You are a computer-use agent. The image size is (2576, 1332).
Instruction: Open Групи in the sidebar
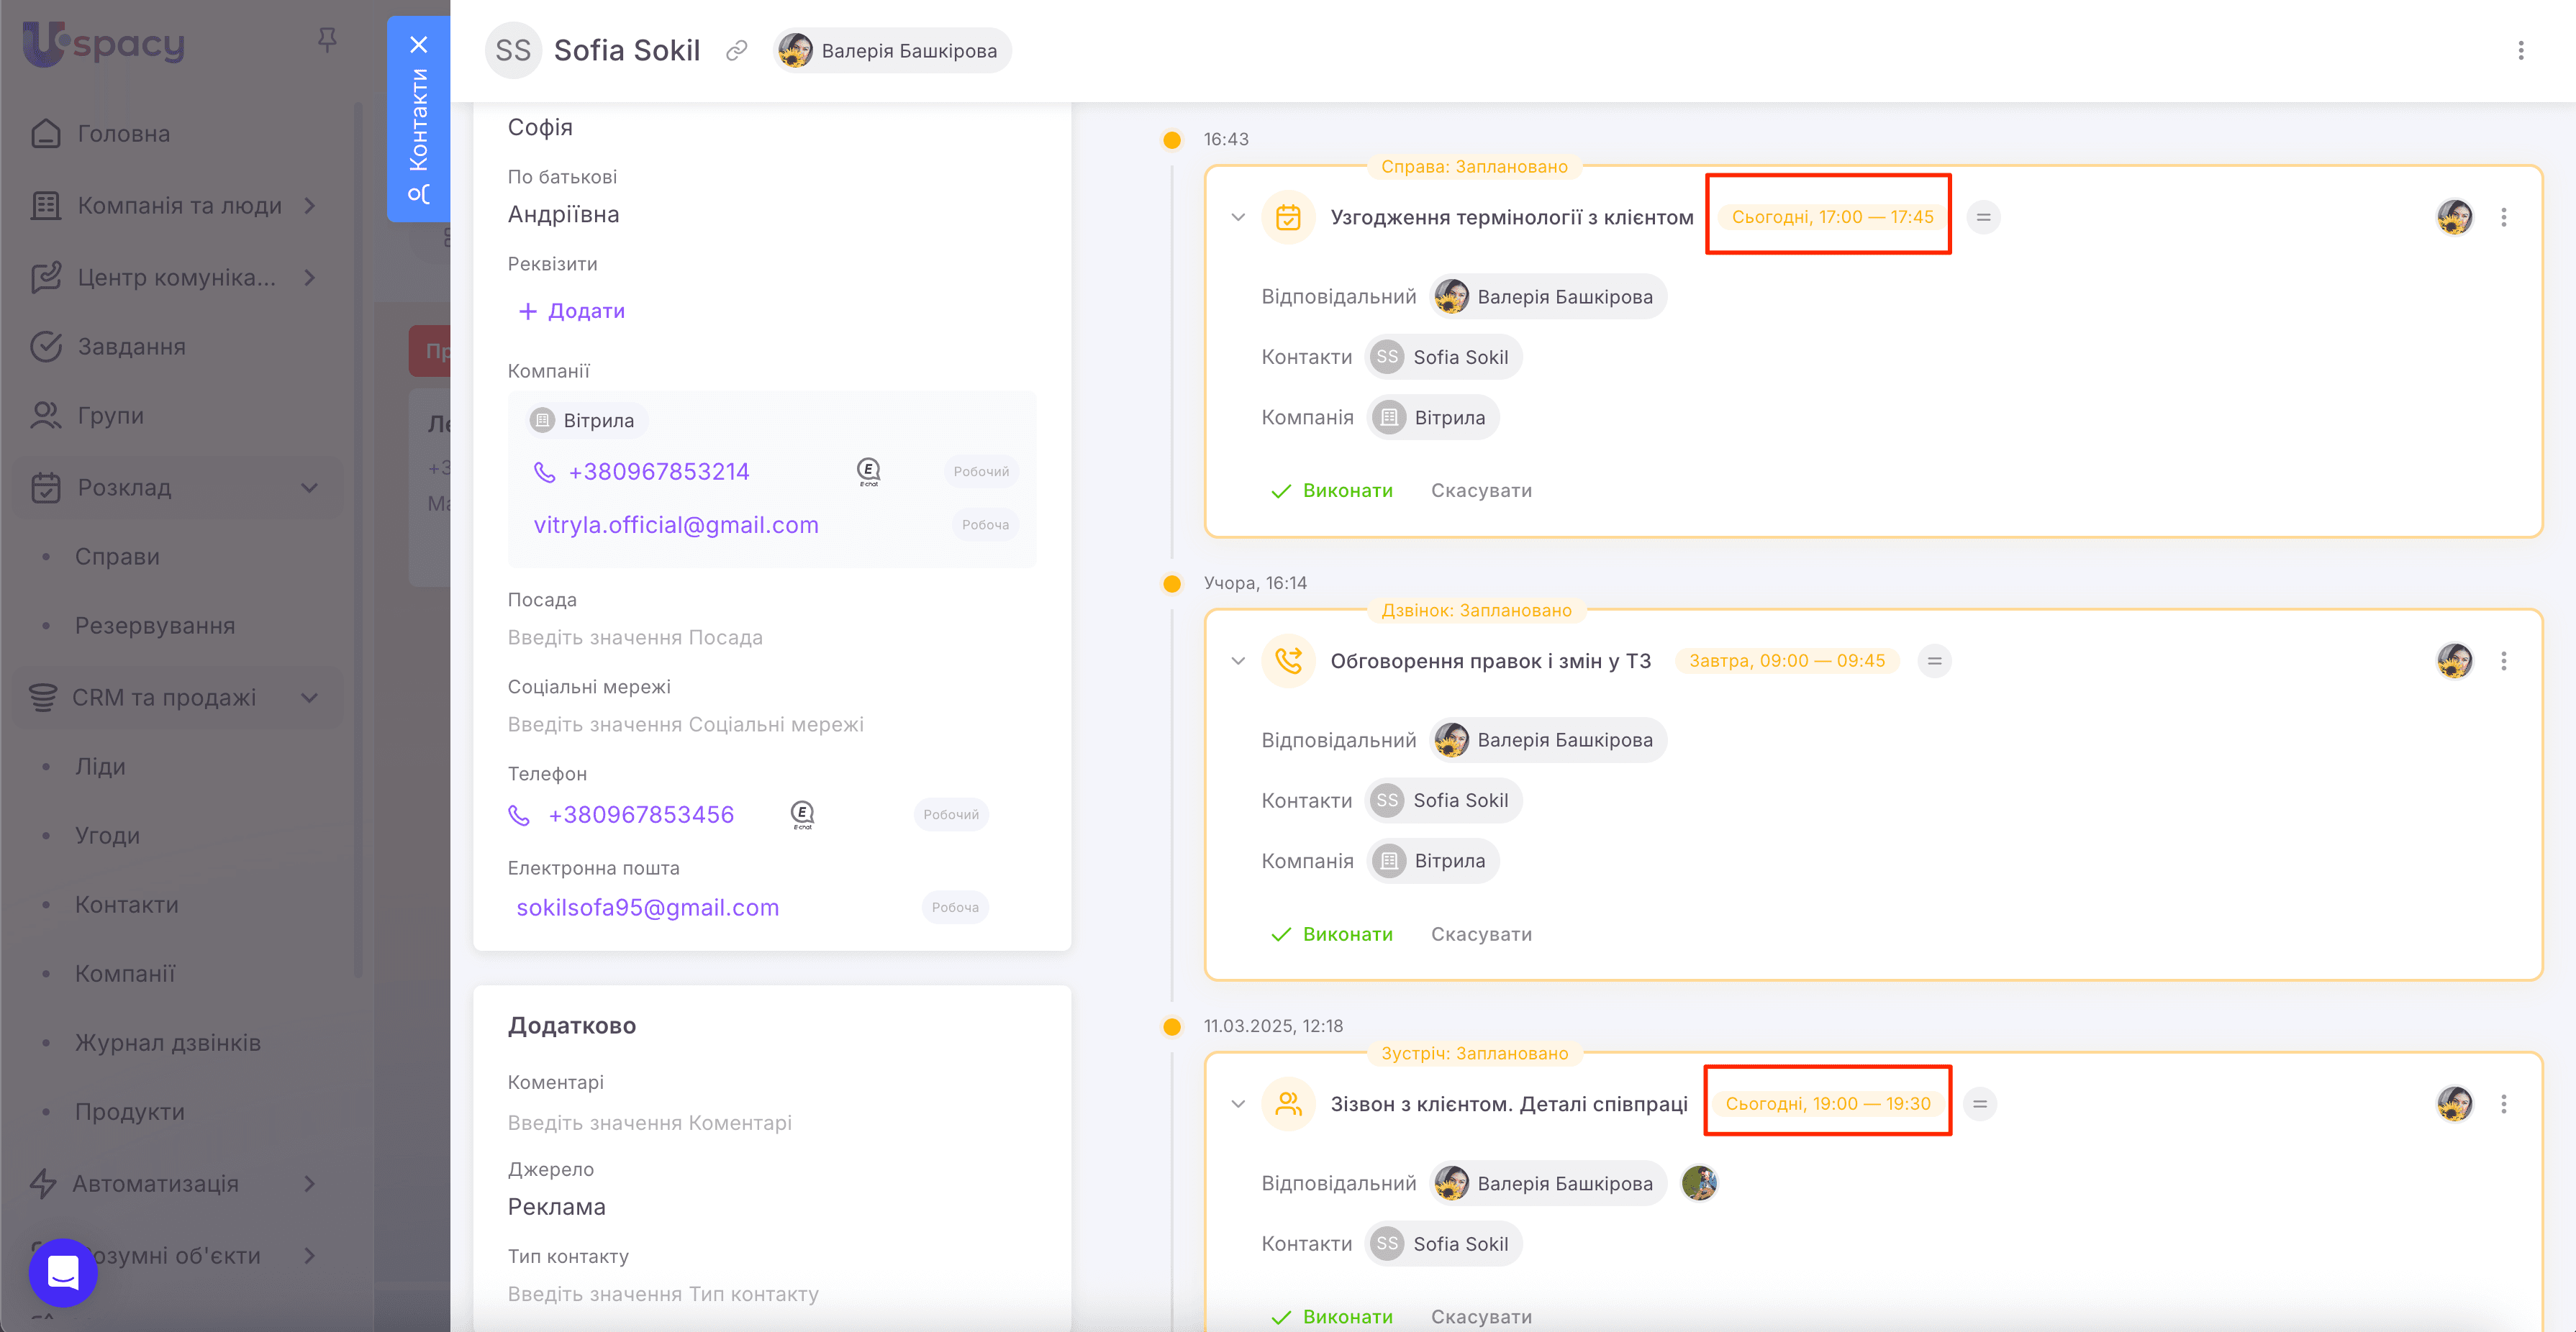111,415
